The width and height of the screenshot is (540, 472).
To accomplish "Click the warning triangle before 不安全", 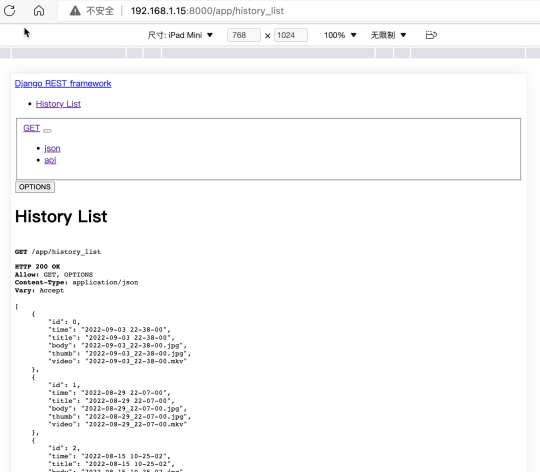I will point(74,10).
